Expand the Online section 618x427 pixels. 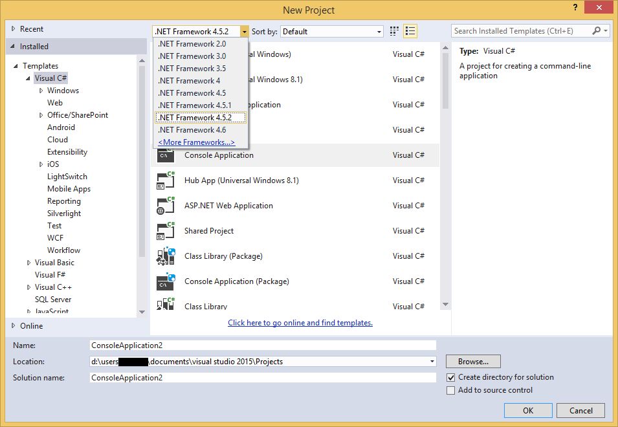(14, 326)
